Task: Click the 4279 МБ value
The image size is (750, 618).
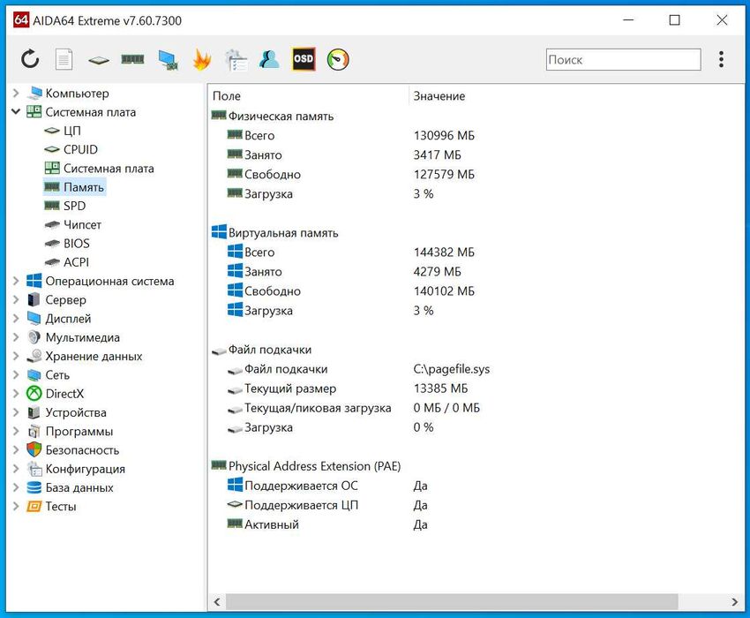Action: point(437,272)
